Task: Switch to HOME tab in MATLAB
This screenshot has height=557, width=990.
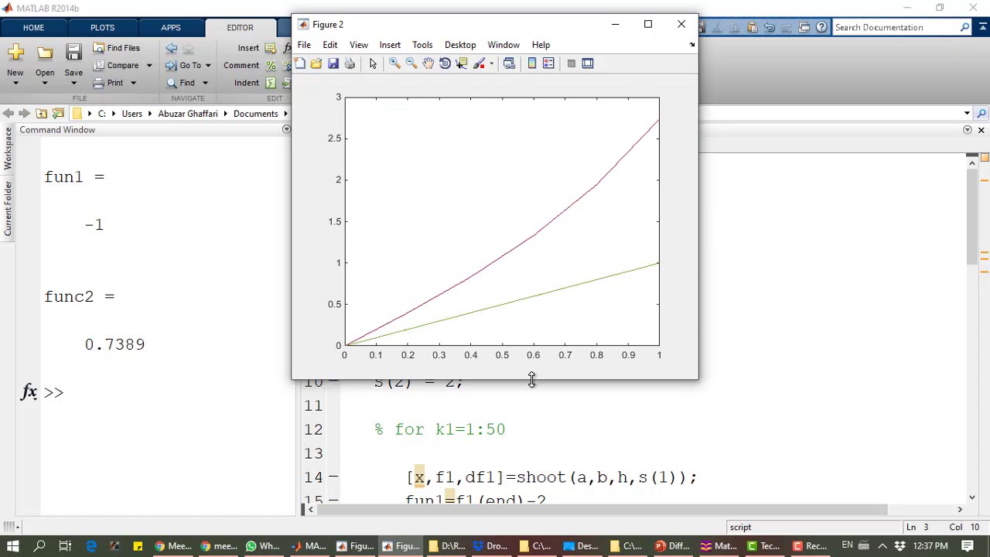Action: [x=33, y=28]
